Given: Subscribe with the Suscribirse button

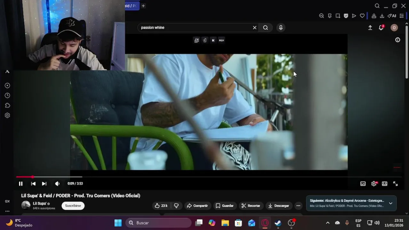Looking at the screenshot, I should tap(73, 206).
